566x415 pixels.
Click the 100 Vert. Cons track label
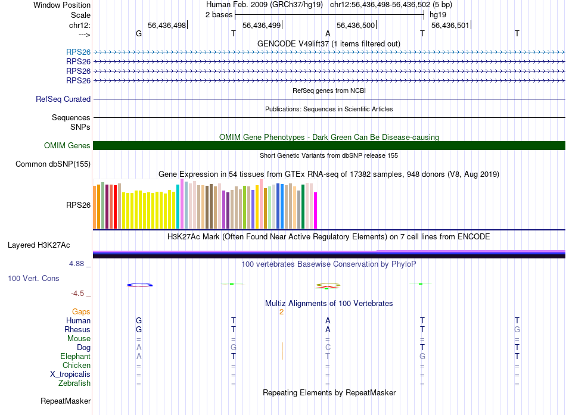[33, 278]
